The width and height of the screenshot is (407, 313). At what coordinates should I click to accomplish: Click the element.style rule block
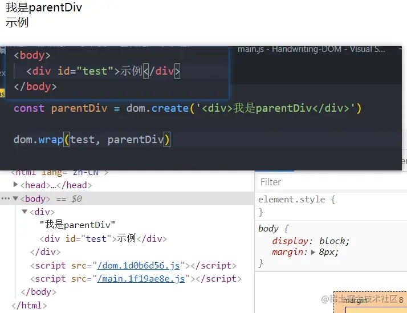(x=331, y=206)
